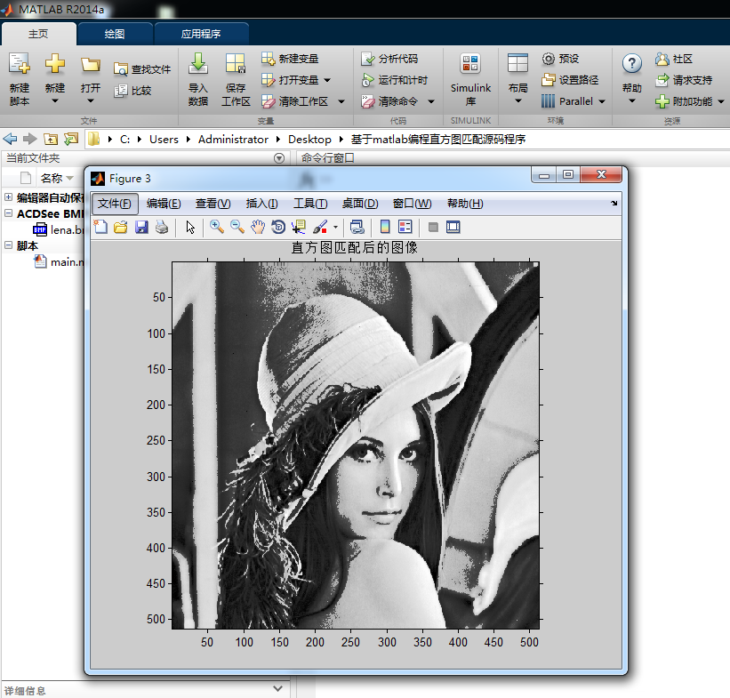Viewport: 730px width, 698px height.
Task: Click Save Workspace (保存工作区) icon
Action: coord(236,63)
